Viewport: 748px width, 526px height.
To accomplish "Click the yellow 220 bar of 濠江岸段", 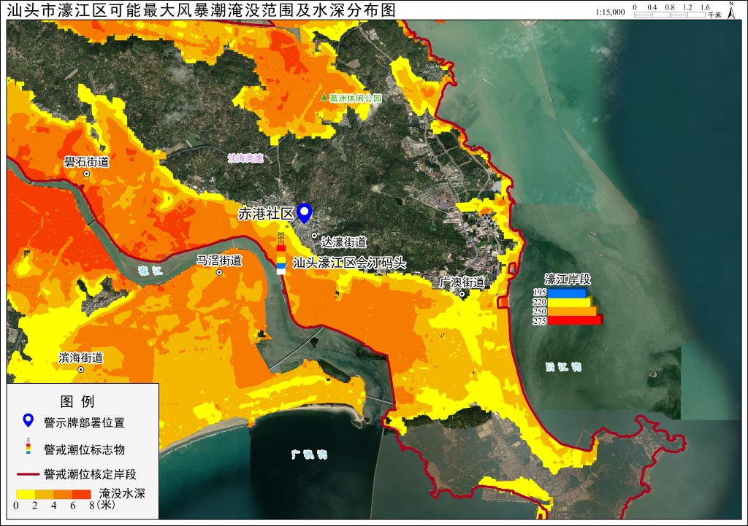I will [x=569, y=301].
